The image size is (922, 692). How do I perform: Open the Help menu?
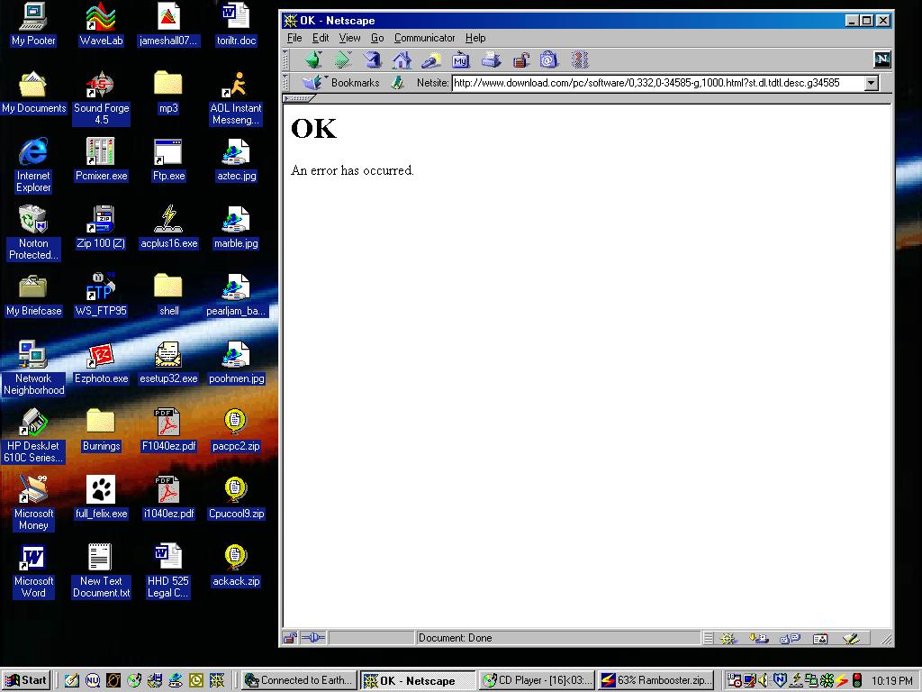[x=475, y=38]
